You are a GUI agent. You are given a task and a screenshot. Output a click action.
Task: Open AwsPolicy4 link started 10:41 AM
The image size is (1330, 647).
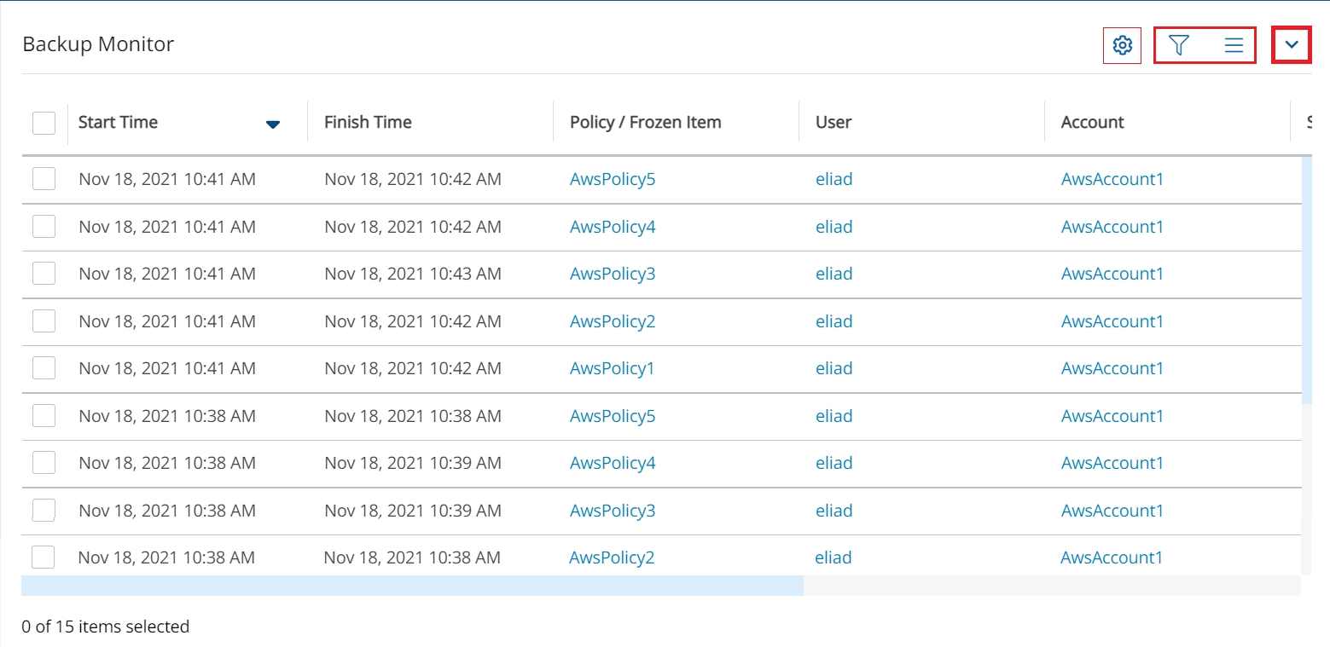[612, 227]
